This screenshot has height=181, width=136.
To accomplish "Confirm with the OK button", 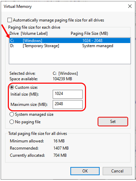I will [x=85, y=171].
